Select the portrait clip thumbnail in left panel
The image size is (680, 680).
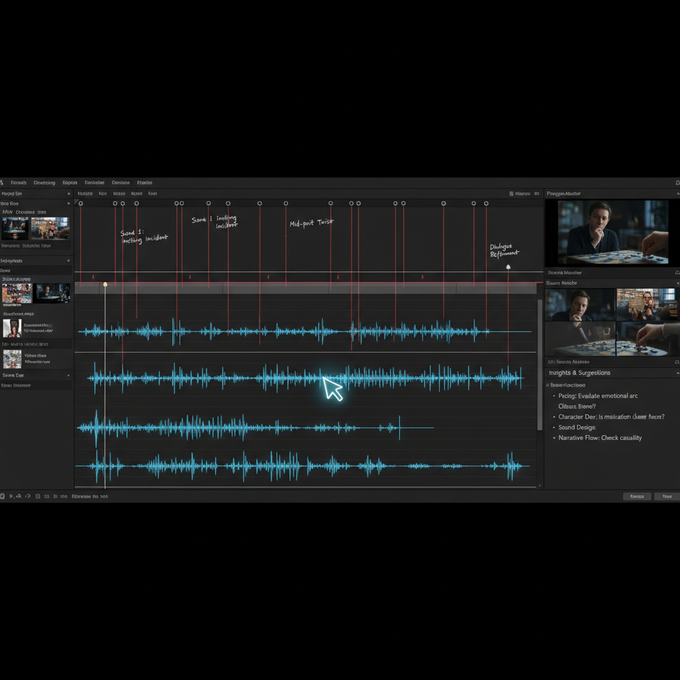point(12,328)
